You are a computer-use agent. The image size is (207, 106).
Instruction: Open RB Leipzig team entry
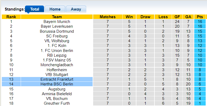click(57, 55)
